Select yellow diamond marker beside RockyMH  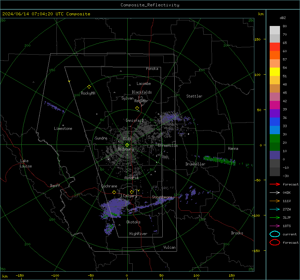(x=89, y=87)
